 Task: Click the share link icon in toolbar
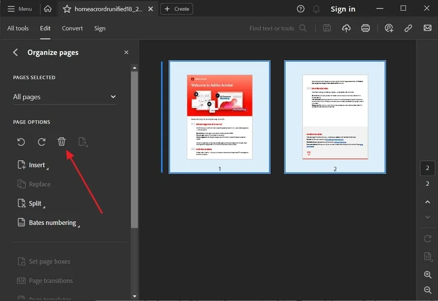pyautogui.click(x=408, y=28)
